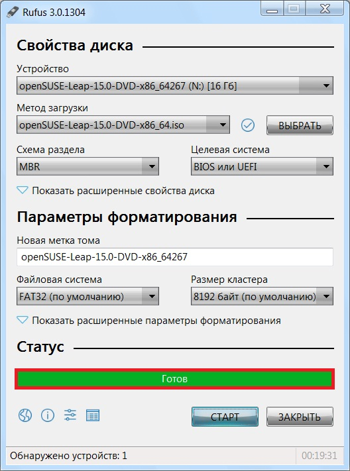This screenshot has height=471, width=350.
Task: Expand advanced format options triangle
Action: pos(23,320)
